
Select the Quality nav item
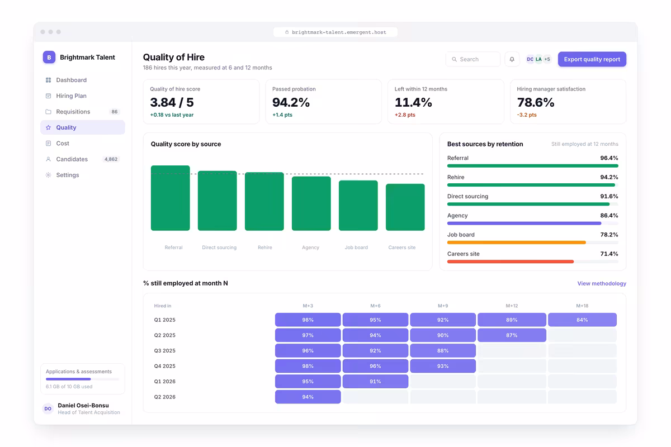click(x=83, y=127)
